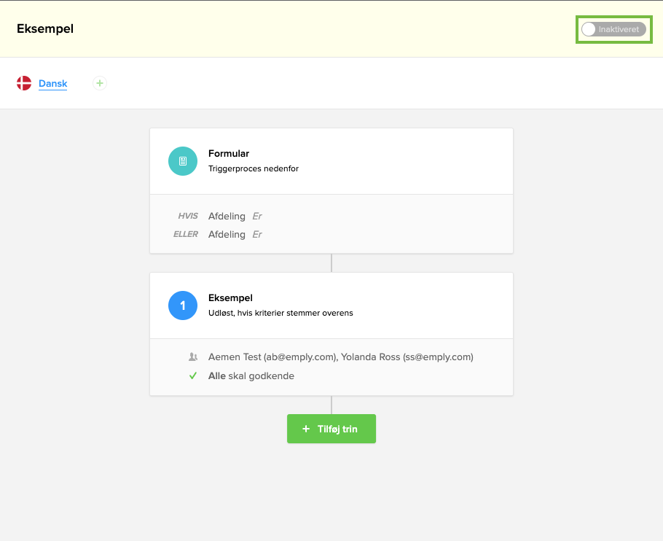Click the Danish flag icon
The width and height of the screenshot is (663, 541).
coord(24,83)
